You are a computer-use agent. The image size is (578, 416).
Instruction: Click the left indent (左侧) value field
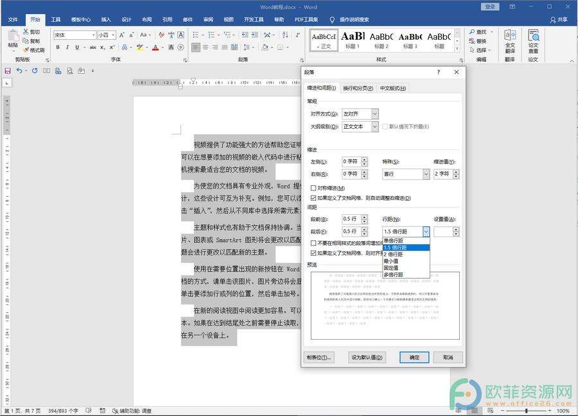click(x=351, y=162)
